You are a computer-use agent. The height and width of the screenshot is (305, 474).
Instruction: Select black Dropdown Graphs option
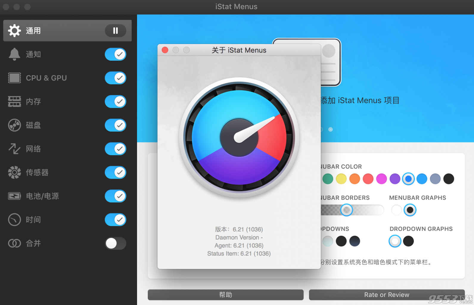point(408,241)
